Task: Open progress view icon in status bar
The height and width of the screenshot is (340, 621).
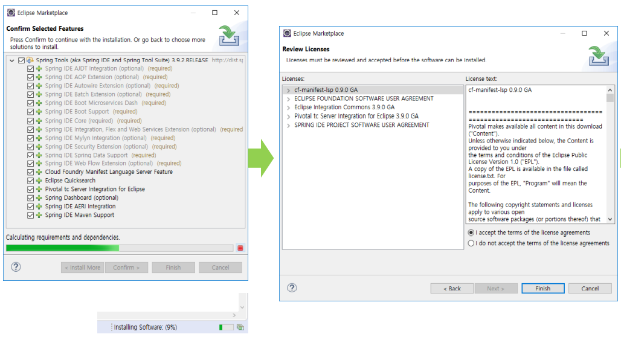Action: pyautogui.click(x=240, y=327)
